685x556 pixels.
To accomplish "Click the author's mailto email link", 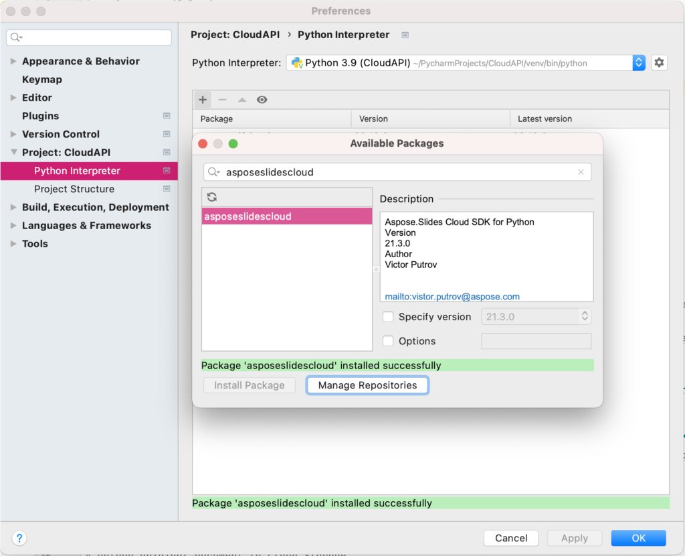I will [452, 296].
